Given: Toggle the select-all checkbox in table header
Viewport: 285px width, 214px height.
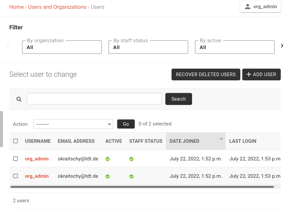Looking at the screenshot, I should 15,141.
